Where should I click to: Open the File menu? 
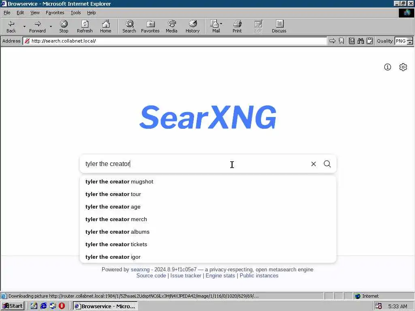(x=7, y=13)
